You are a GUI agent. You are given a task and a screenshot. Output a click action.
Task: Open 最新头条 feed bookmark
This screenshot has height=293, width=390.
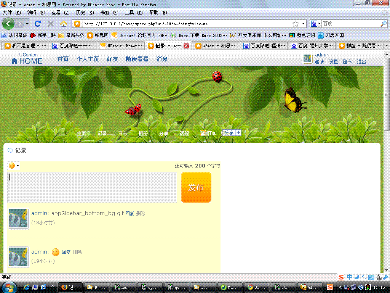(x=71, y=35)
